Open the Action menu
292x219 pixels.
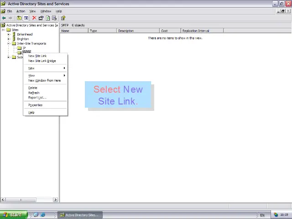(21, 11)
